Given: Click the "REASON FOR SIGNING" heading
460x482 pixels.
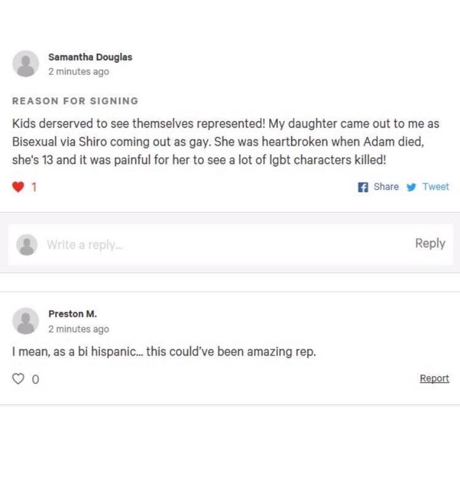Looking at the screenshot, I should (75, 101).
